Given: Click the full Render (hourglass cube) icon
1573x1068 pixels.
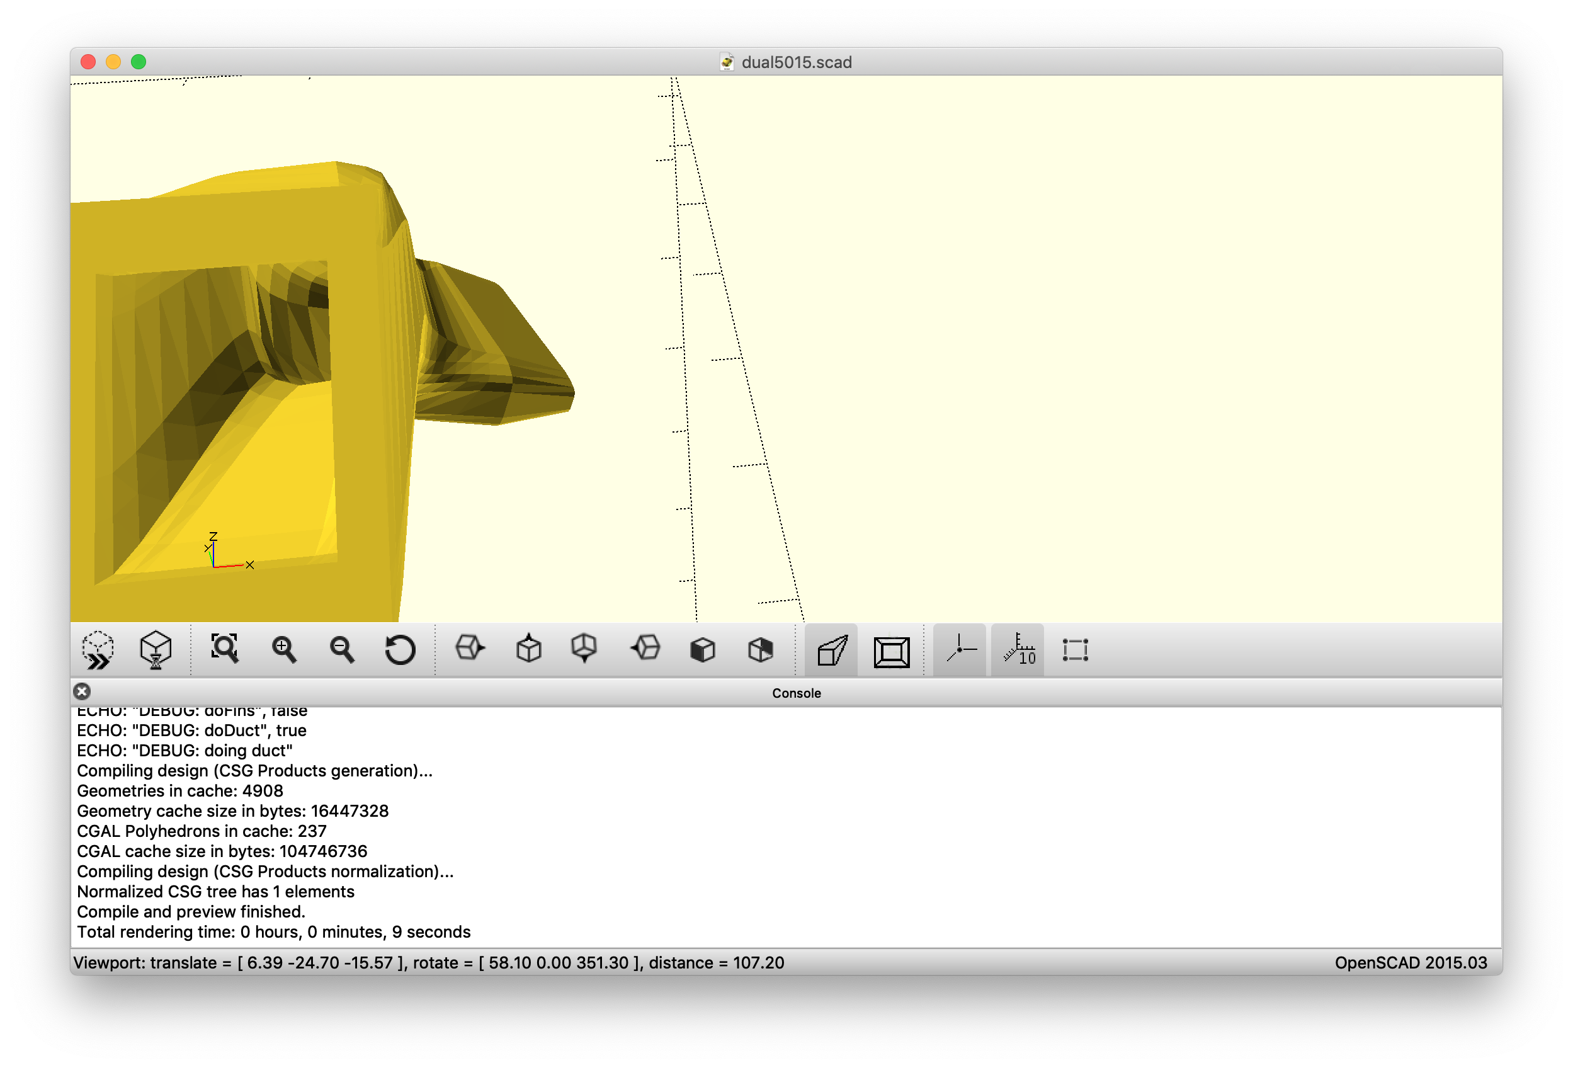Looking at the screenshot, I should pos(156,650).
